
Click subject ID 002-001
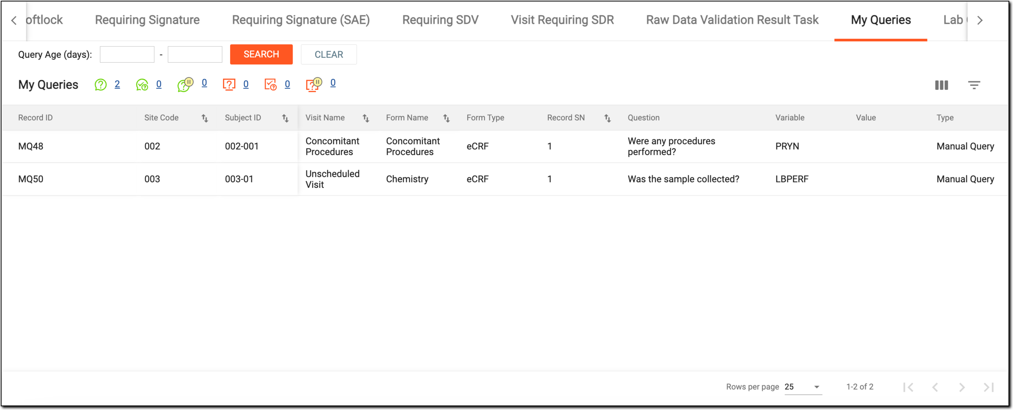coord(242,147)
